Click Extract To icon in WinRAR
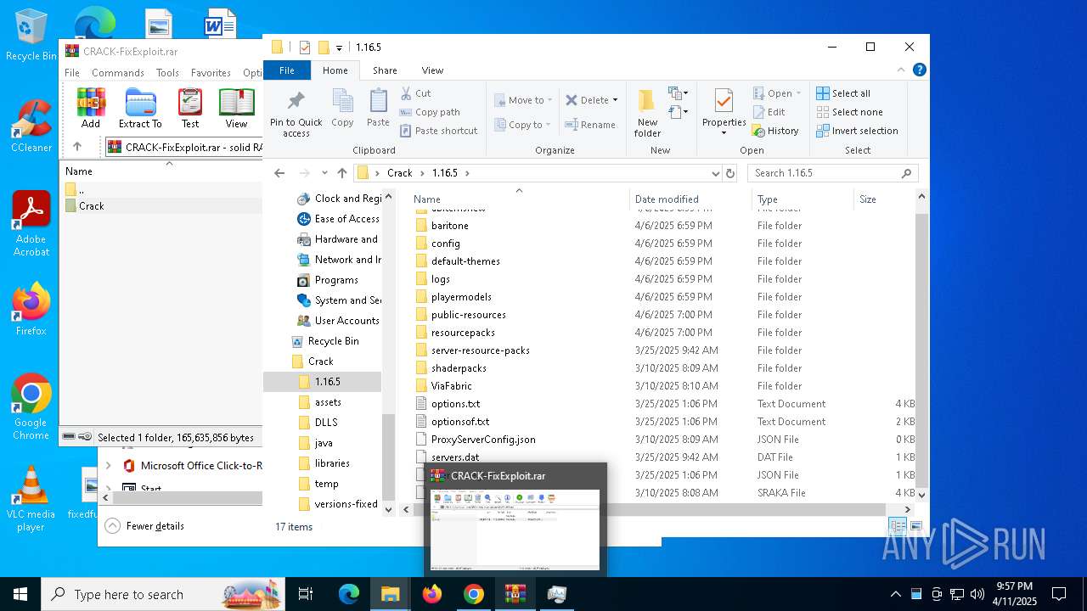This screenshot has height=611, width=1087. 140,108
